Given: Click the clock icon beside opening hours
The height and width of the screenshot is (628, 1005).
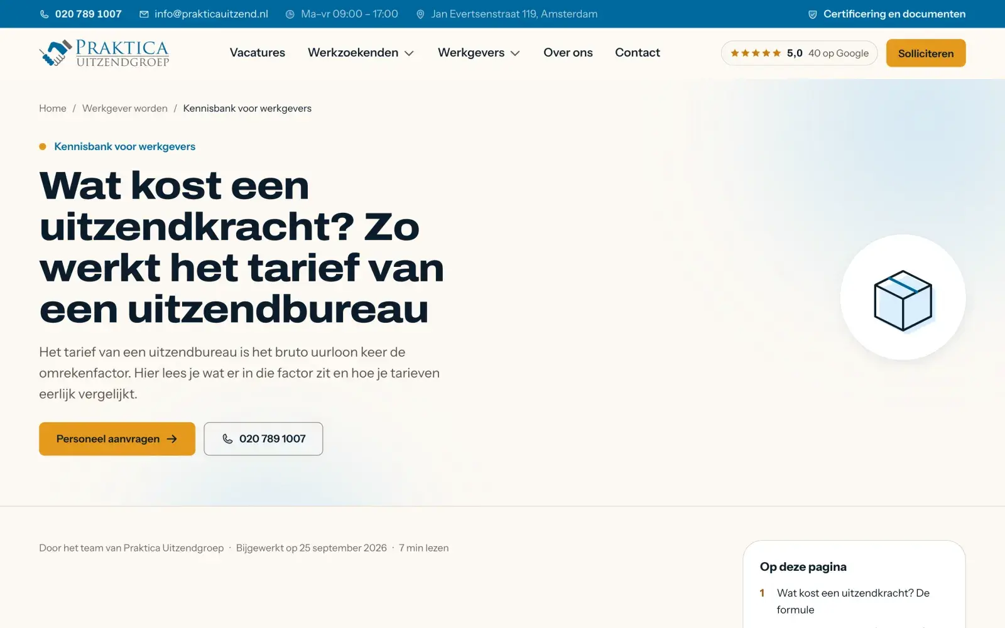Looking at the screenshot, I should [x=290, y=14].
